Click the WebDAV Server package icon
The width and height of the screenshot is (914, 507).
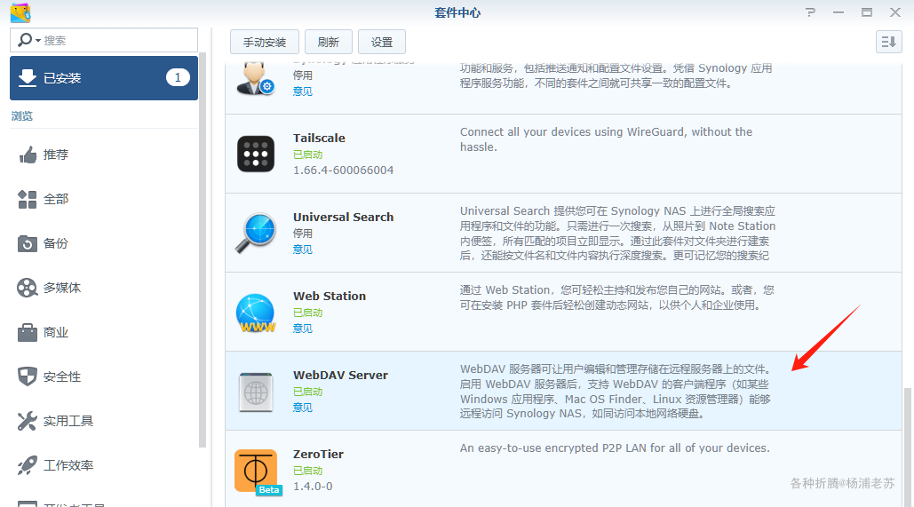[x=256, y=392]
